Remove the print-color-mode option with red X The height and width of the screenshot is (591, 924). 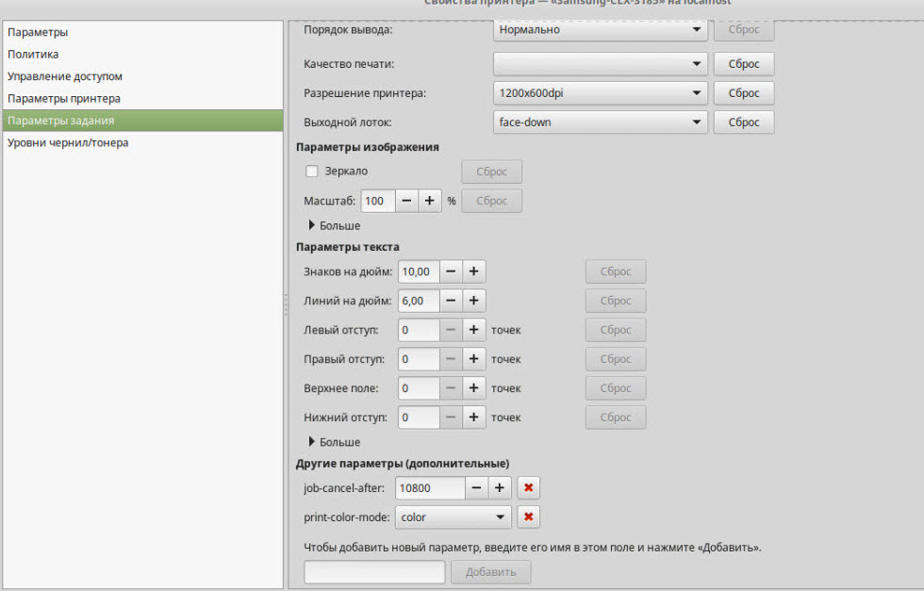coord(528,517)
